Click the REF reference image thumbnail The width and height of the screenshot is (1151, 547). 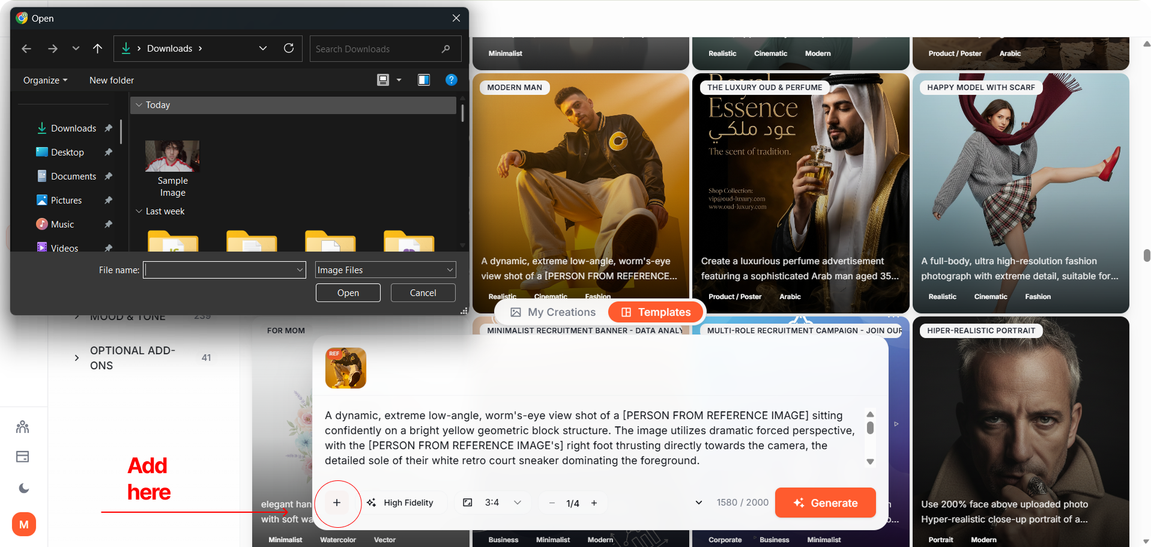(346, 368)
